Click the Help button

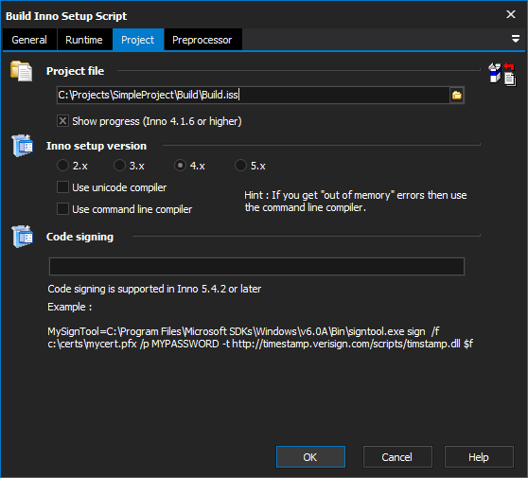(x=479, y=457)
